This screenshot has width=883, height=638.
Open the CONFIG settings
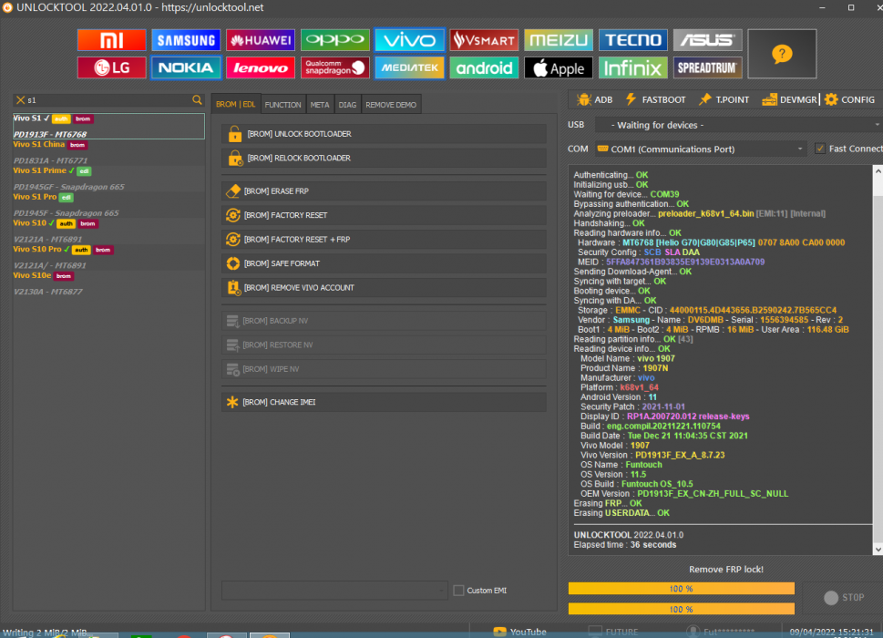(850, 99)
